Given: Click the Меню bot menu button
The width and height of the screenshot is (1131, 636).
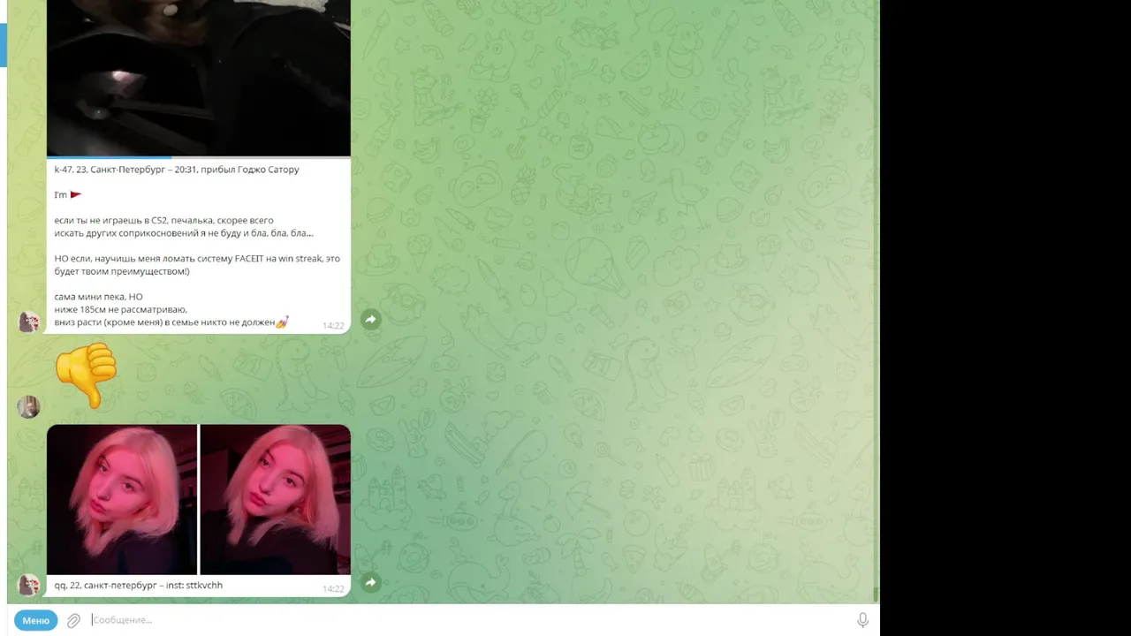Looking at the screenshot, I should [x=35, y=620].
